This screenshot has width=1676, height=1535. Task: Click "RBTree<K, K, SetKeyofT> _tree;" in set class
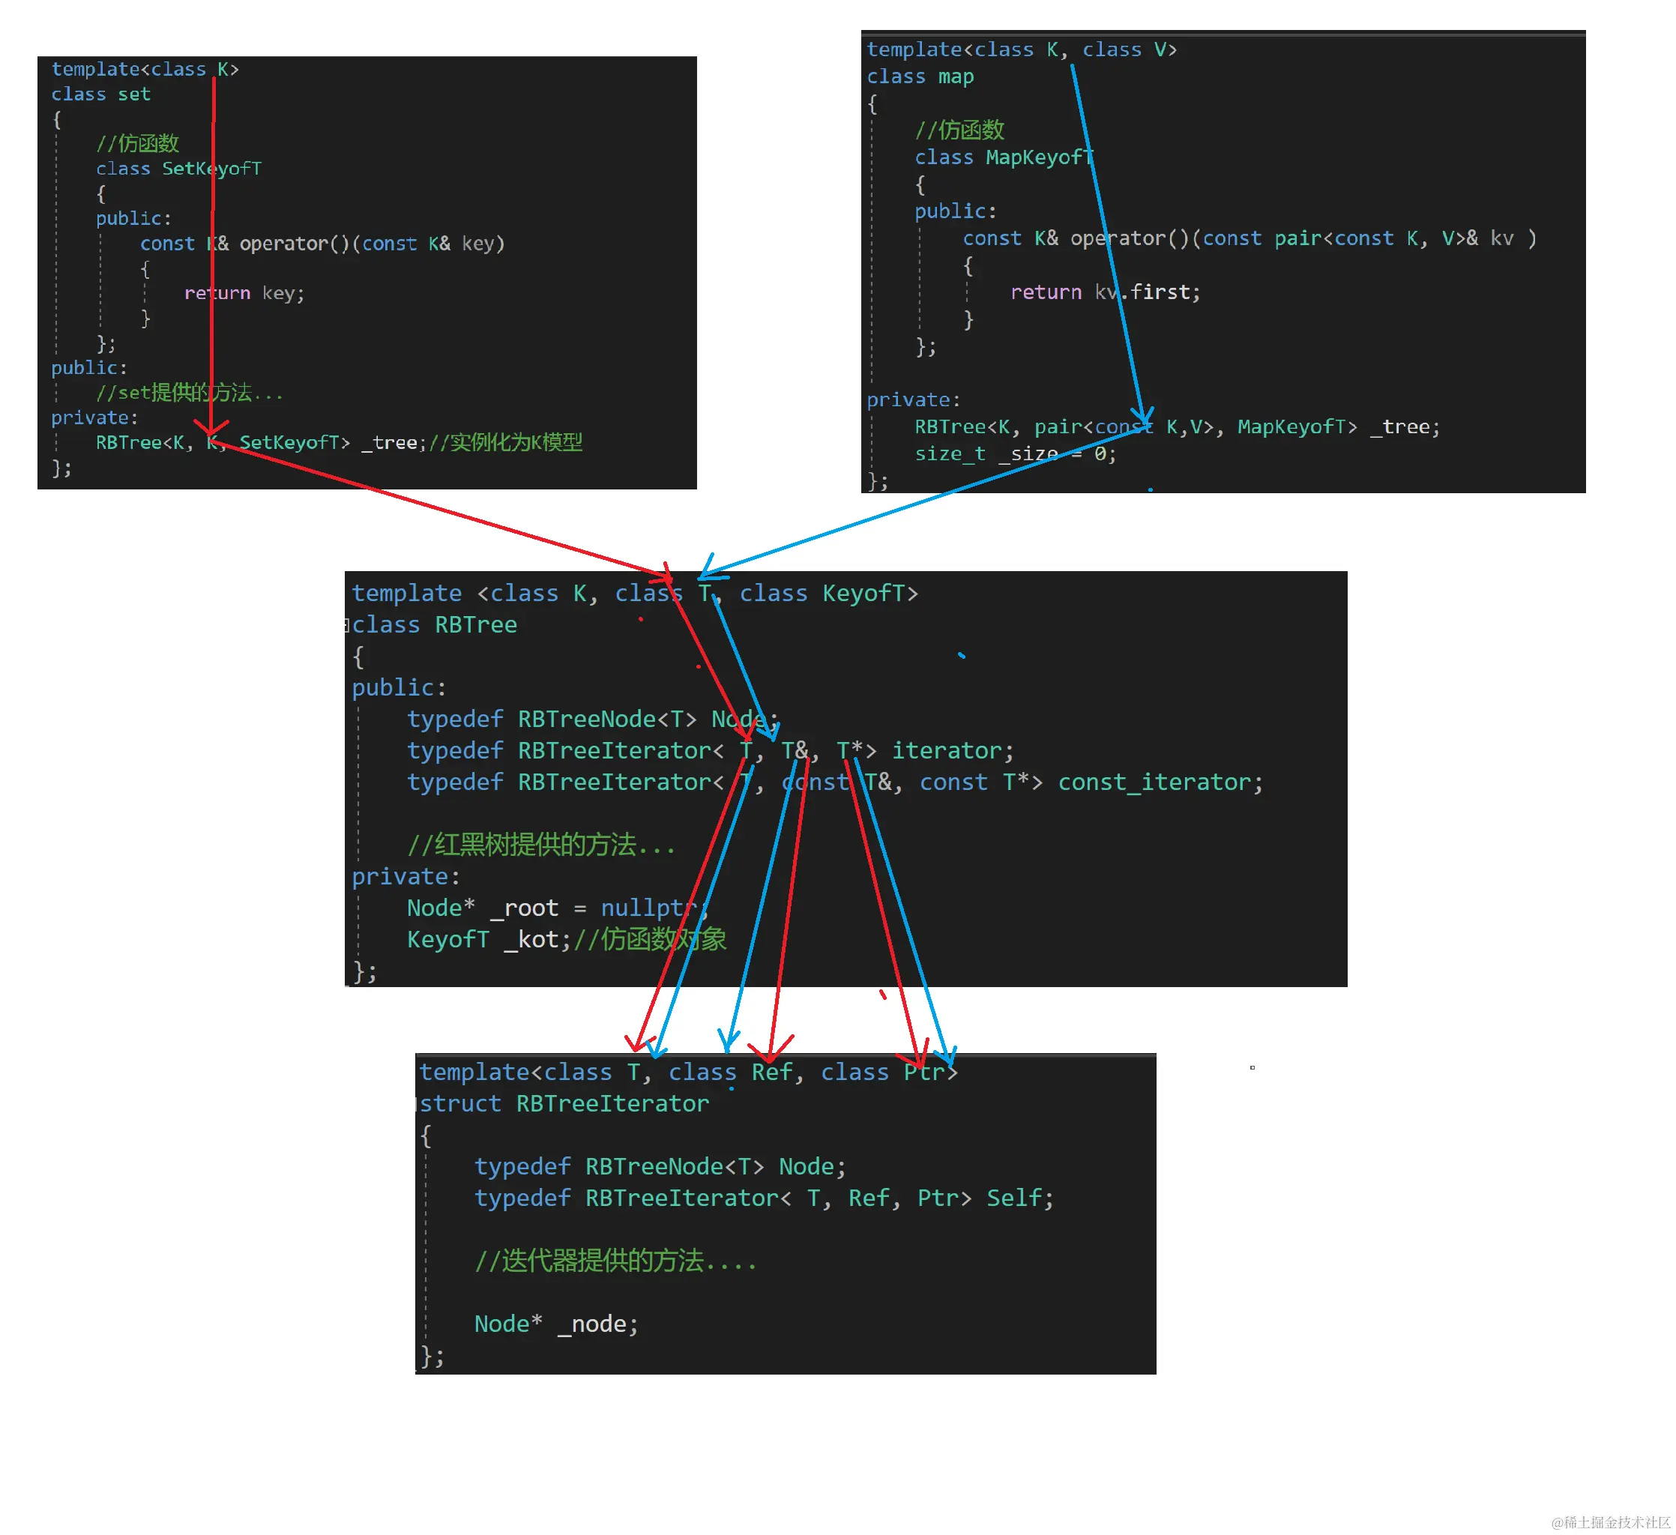coord(261,442)
